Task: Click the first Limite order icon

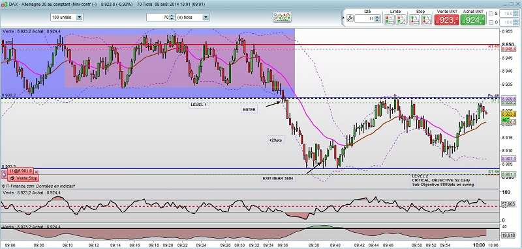Action: 389,20
